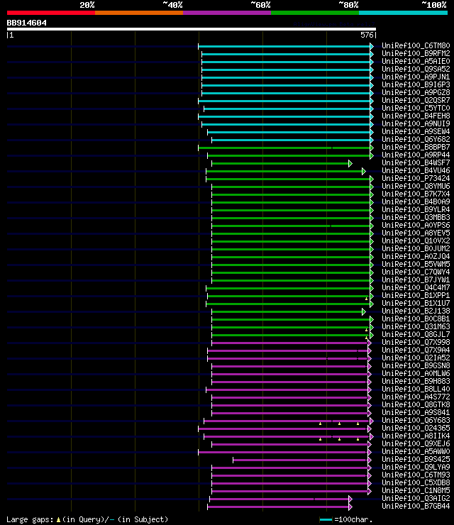
Task: Select hit label UniRef100_B2J138
Action: pyautogui.click(x=416, y=311)
